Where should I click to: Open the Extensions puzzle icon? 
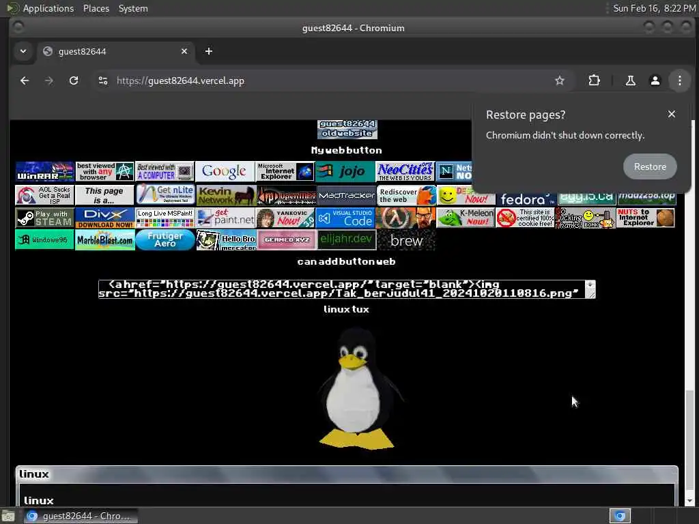pyautogui.click(x=595, y=81)
